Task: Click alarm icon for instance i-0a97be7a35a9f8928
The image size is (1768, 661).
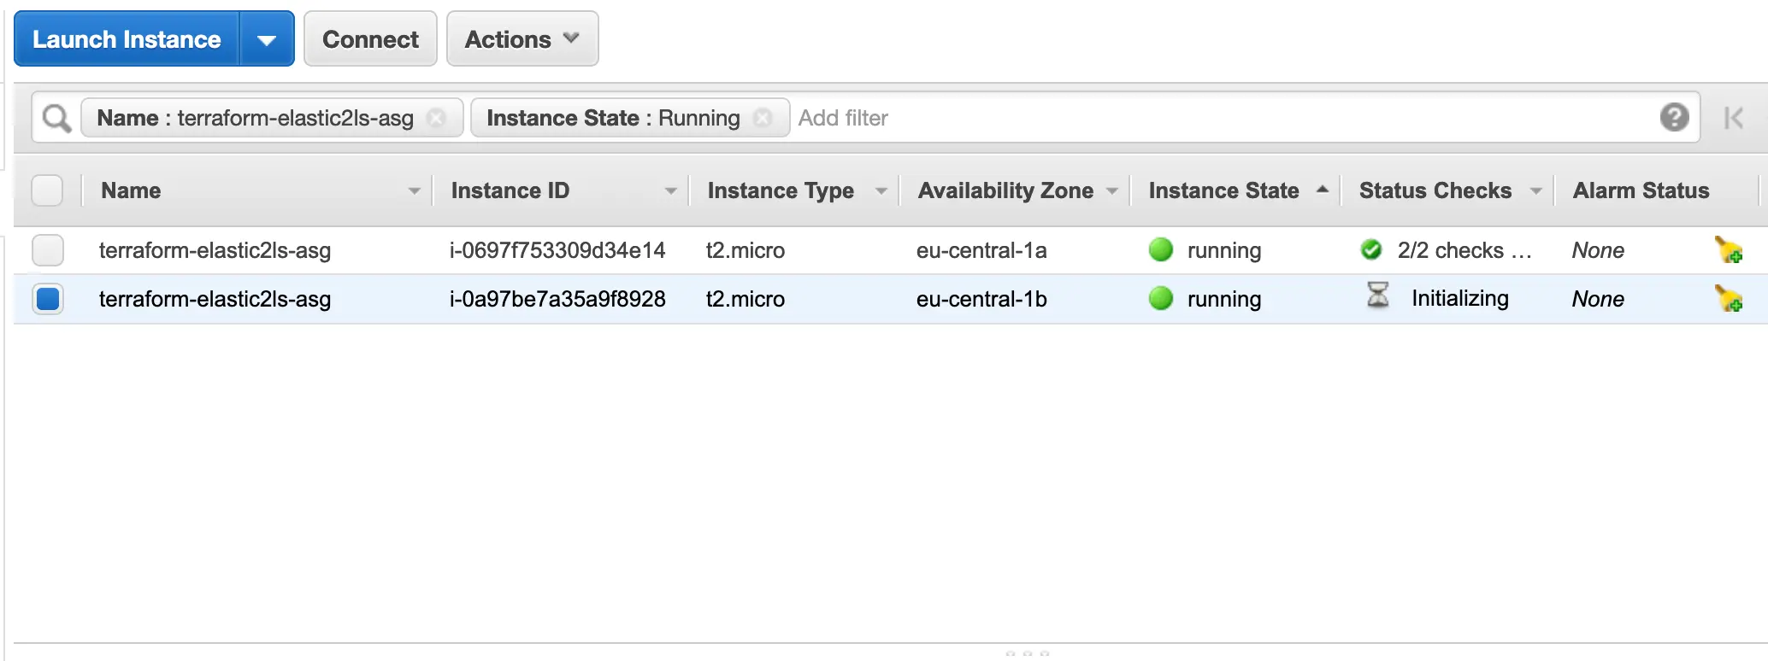Action: pos(1729,299)
